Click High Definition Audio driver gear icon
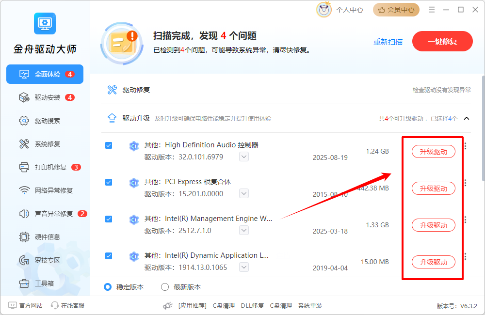485x315 pixels. pyautogui.click(x=134, y=146)
